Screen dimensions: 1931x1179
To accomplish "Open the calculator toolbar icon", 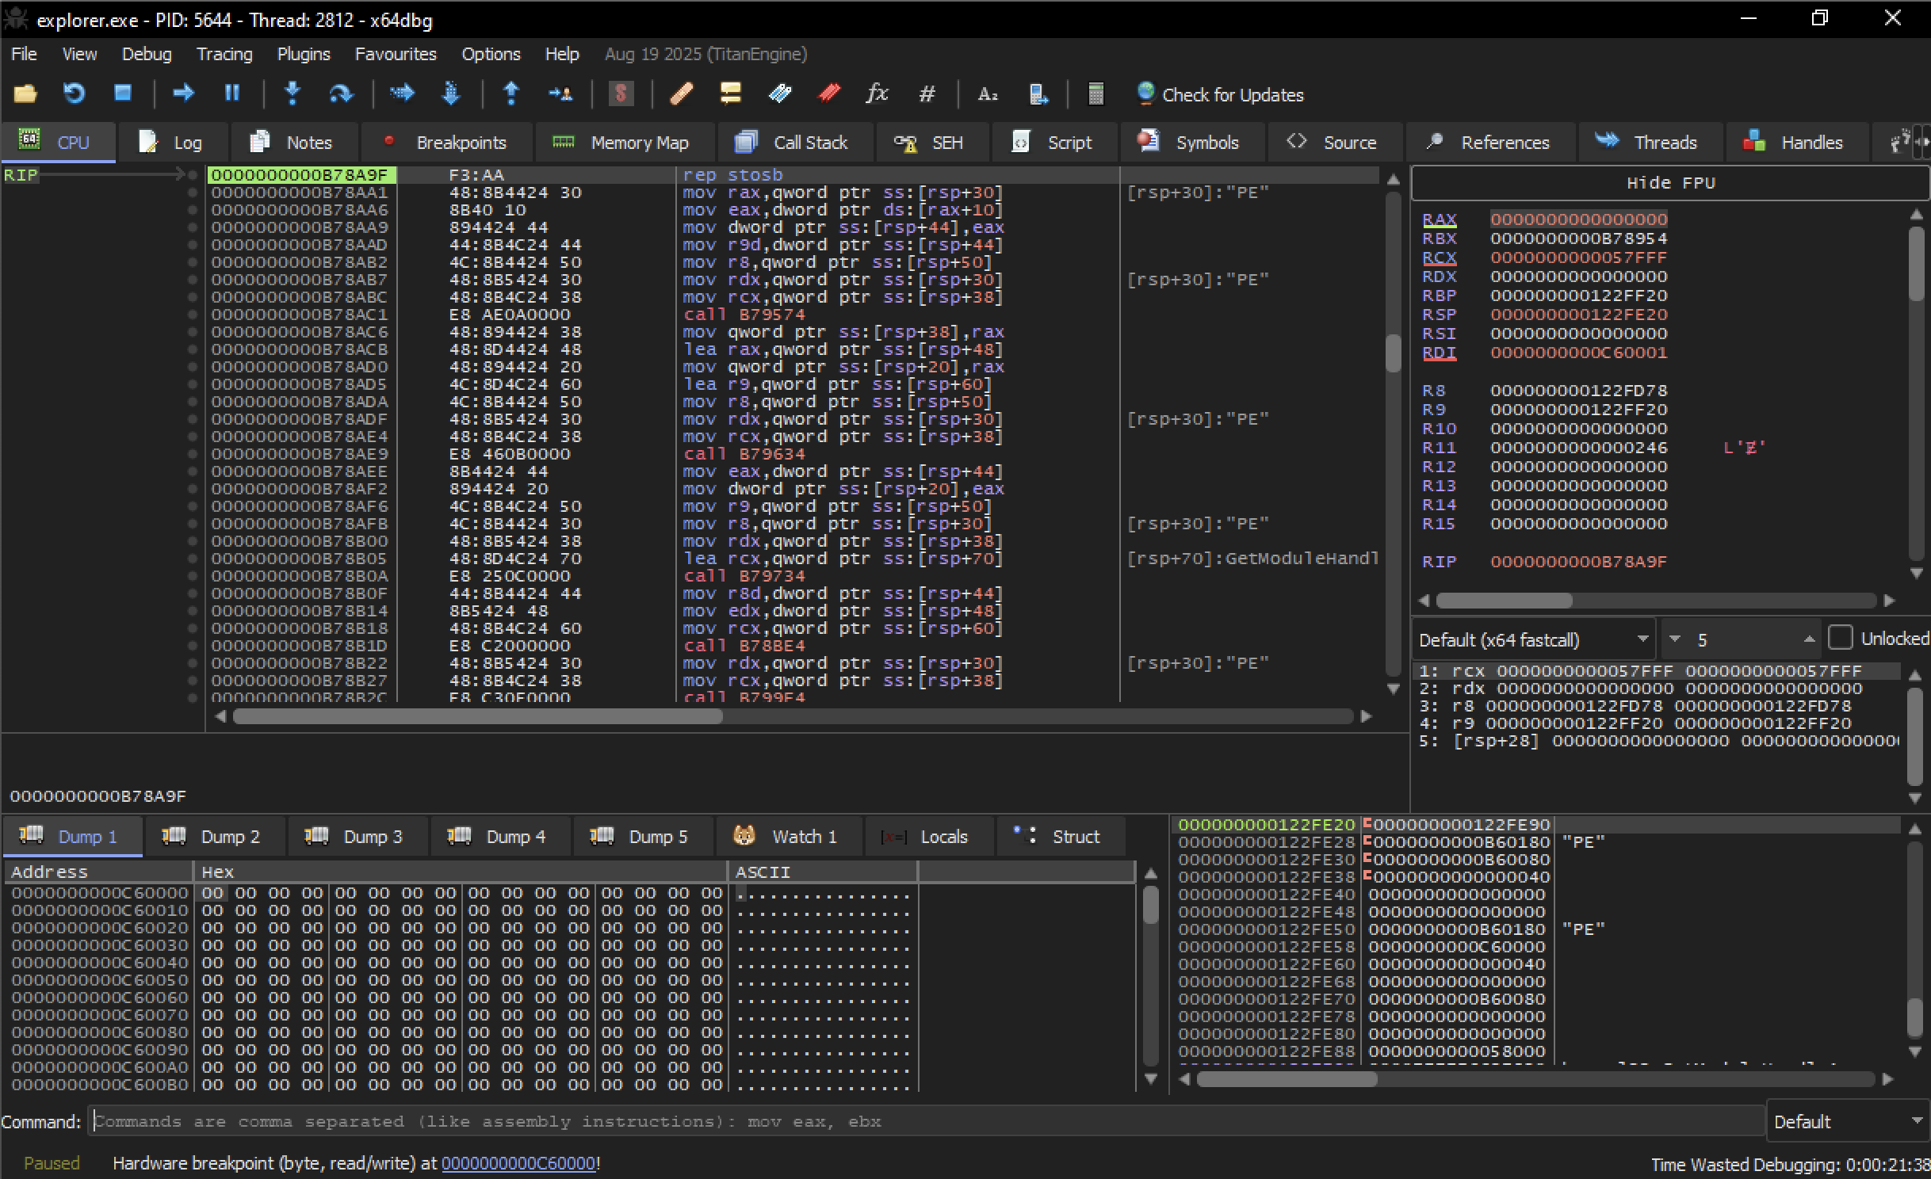I will pos(1096,94).
